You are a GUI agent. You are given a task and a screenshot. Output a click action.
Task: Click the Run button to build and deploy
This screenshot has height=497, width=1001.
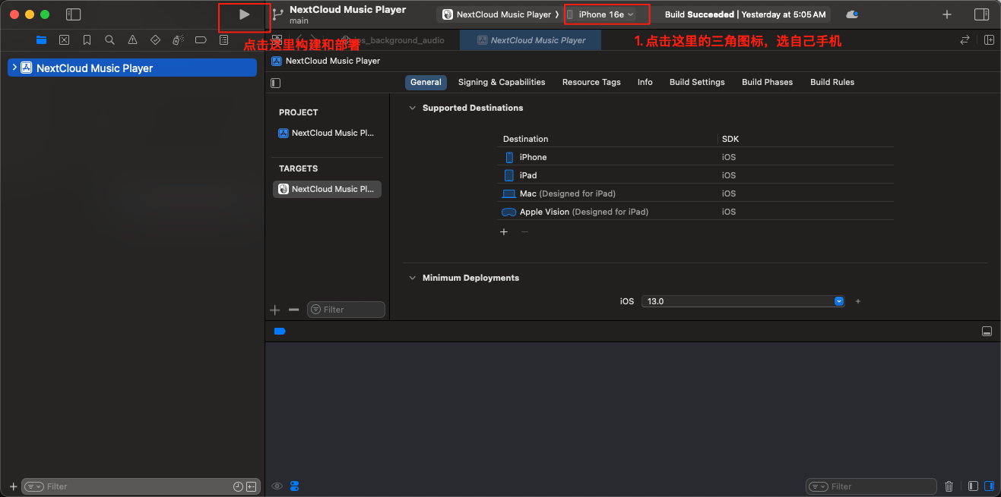[x=244, y=14]
